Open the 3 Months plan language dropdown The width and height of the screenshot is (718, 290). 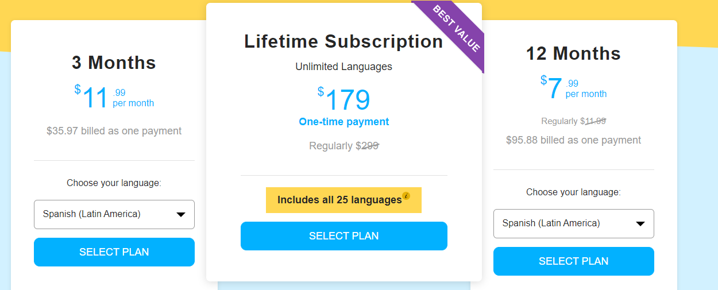click(x=114, y=214)
